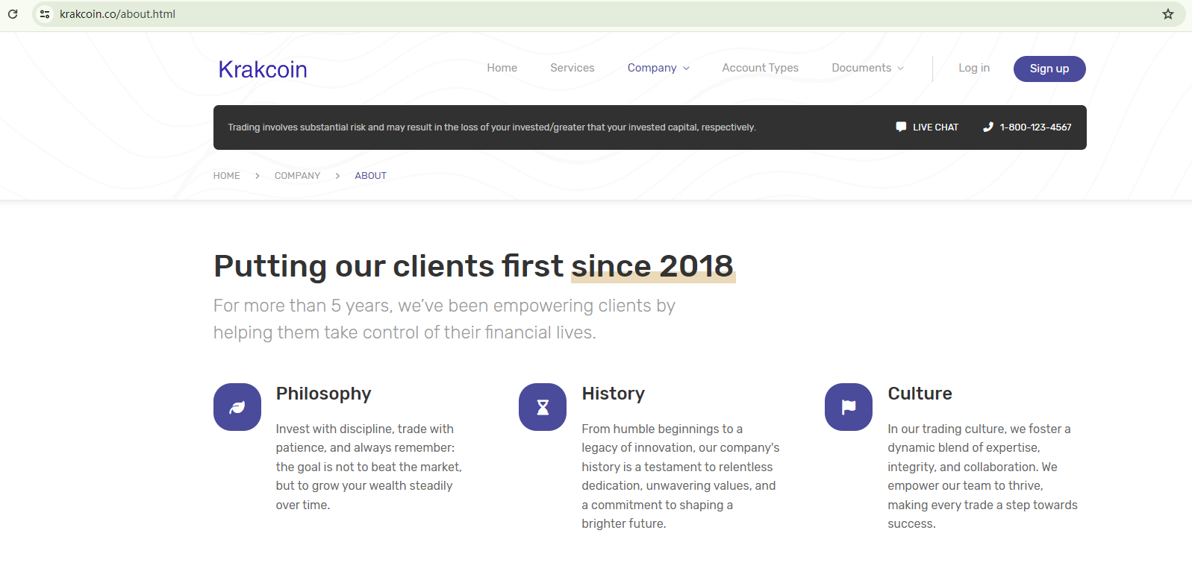Reload the page using the refresh icon

pyautogui.click(x=13, y=14)
